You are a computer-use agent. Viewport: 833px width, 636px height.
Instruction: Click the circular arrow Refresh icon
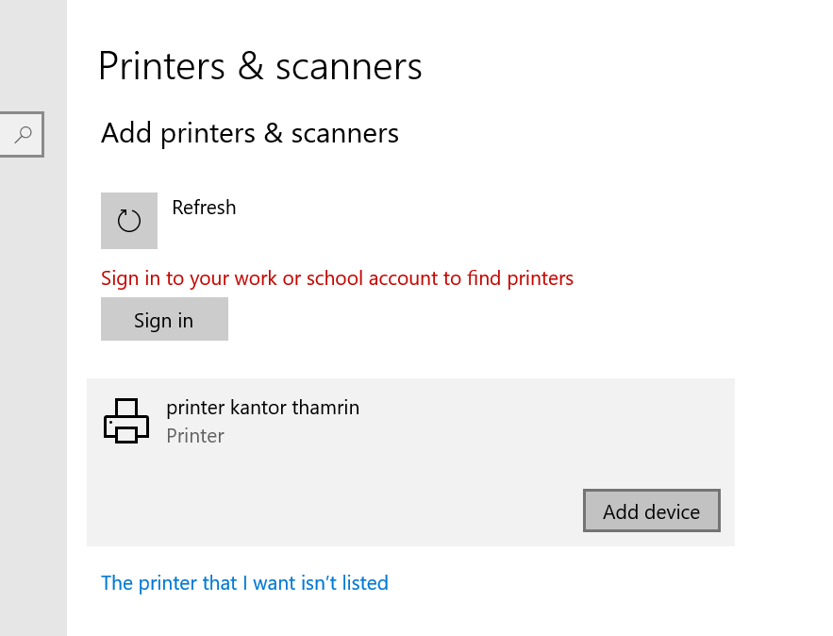pyautogui.click(x=129, y=221)
